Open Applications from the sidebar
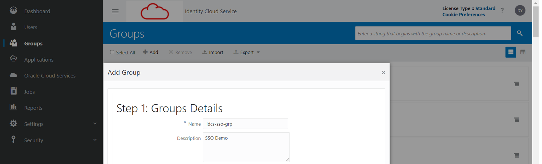Screen dimensions: 542x164 pyautogui.click(x=39, y=60)
